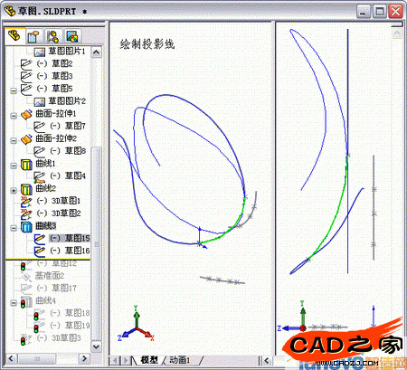
Task: Switch to the 动画1 tab
Action: 180,360
